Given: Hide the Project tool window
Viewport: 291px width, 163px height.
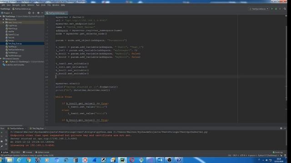Looking at the screenshot, I should click(x=42, y=13).
